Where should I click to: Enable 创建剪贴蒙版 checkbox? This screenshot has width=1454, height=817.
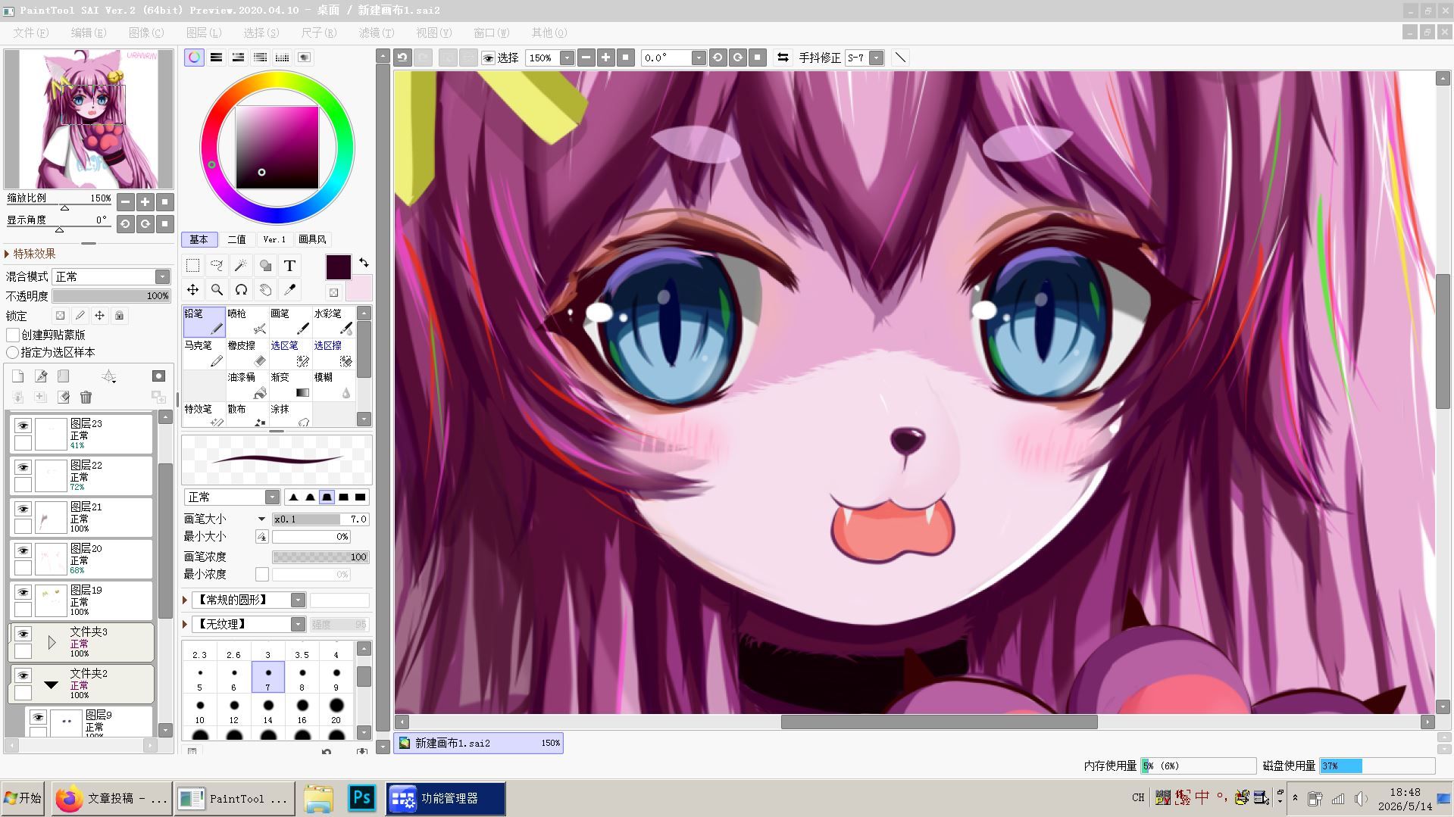click(12, 335)
